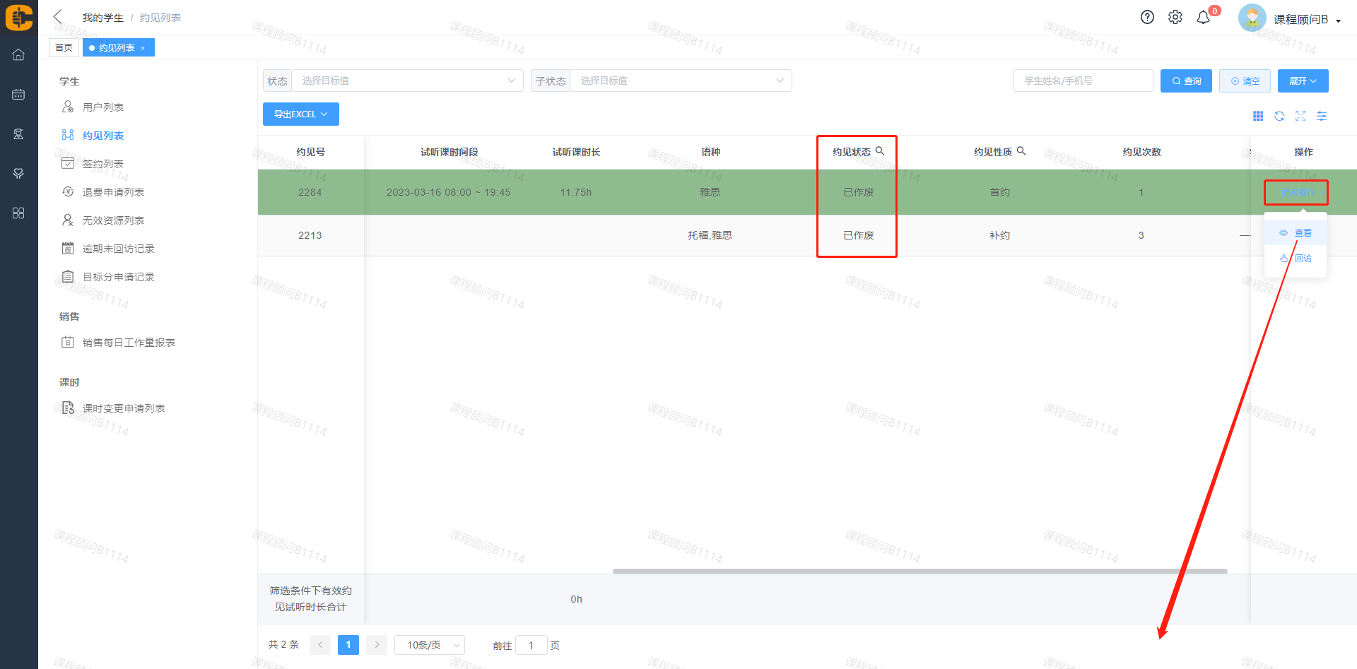This screenshot has height=669, width=1357.
Task: Click the 查询 search button
Action: click(1186, 81)
